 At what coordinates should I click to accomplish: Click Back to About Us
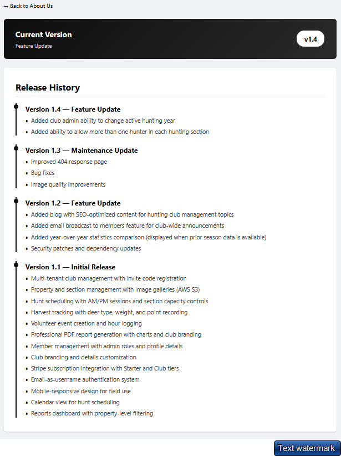pos(28,6)
